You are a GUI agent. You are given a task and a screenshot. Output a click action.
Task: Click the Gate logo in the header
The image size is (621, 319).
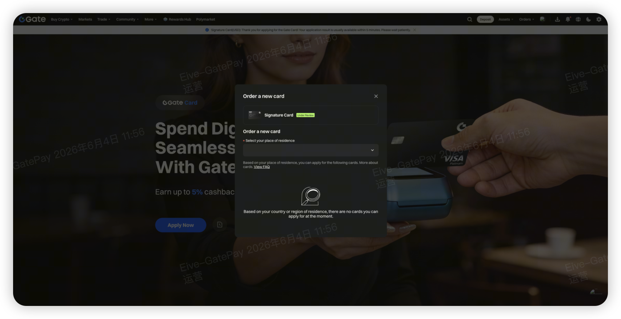[x=32, y=19]
